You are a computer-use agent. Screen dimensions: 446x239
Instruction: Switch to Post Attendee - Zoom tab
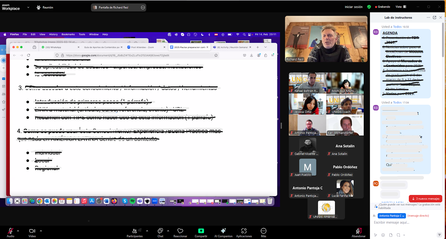tap(146, 47)
